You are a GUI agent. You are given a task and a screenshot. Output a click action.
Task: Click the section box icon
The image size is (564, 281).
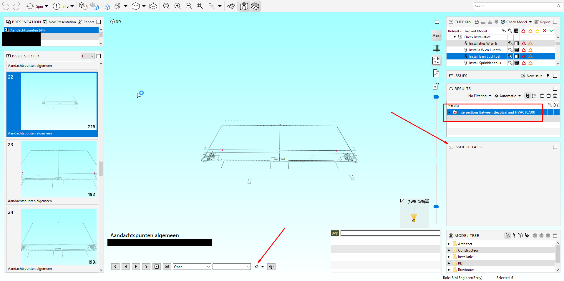click(153, 6)
